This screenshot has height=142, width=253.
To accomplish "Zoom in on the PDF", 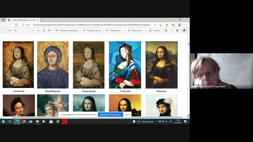I will click(x=38, y=31).
